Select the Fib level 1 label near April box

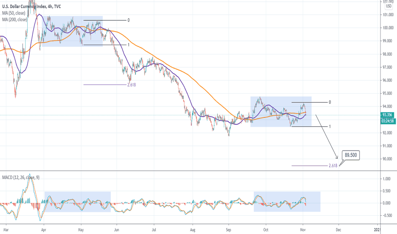coord(129,45)
